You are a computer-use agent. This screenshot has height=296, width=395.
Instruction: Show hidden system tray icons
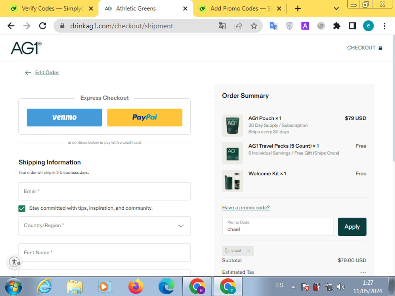coord(293,287)
